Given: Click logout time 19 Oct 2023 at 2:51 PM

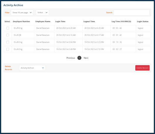Looking at the screenshot, I should click(x=94, y=49).
